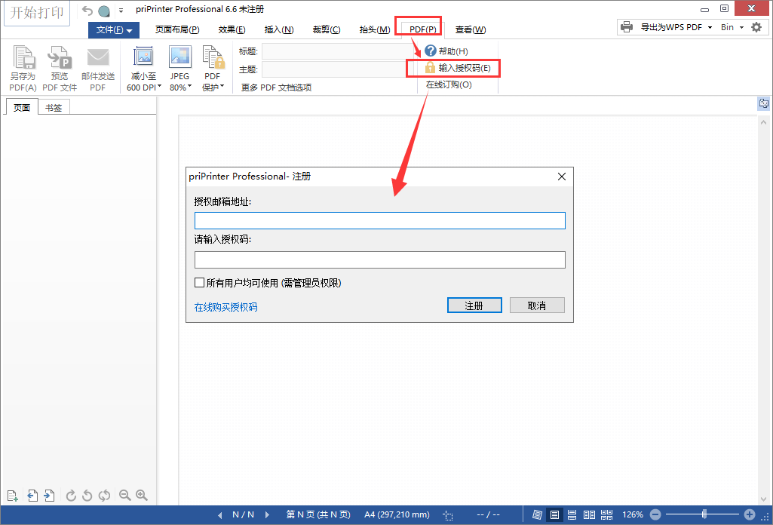Click the rotate both-ways sync icon
Image resolution: width=773 pixels, height=525 pixels.
coord(104,496)
